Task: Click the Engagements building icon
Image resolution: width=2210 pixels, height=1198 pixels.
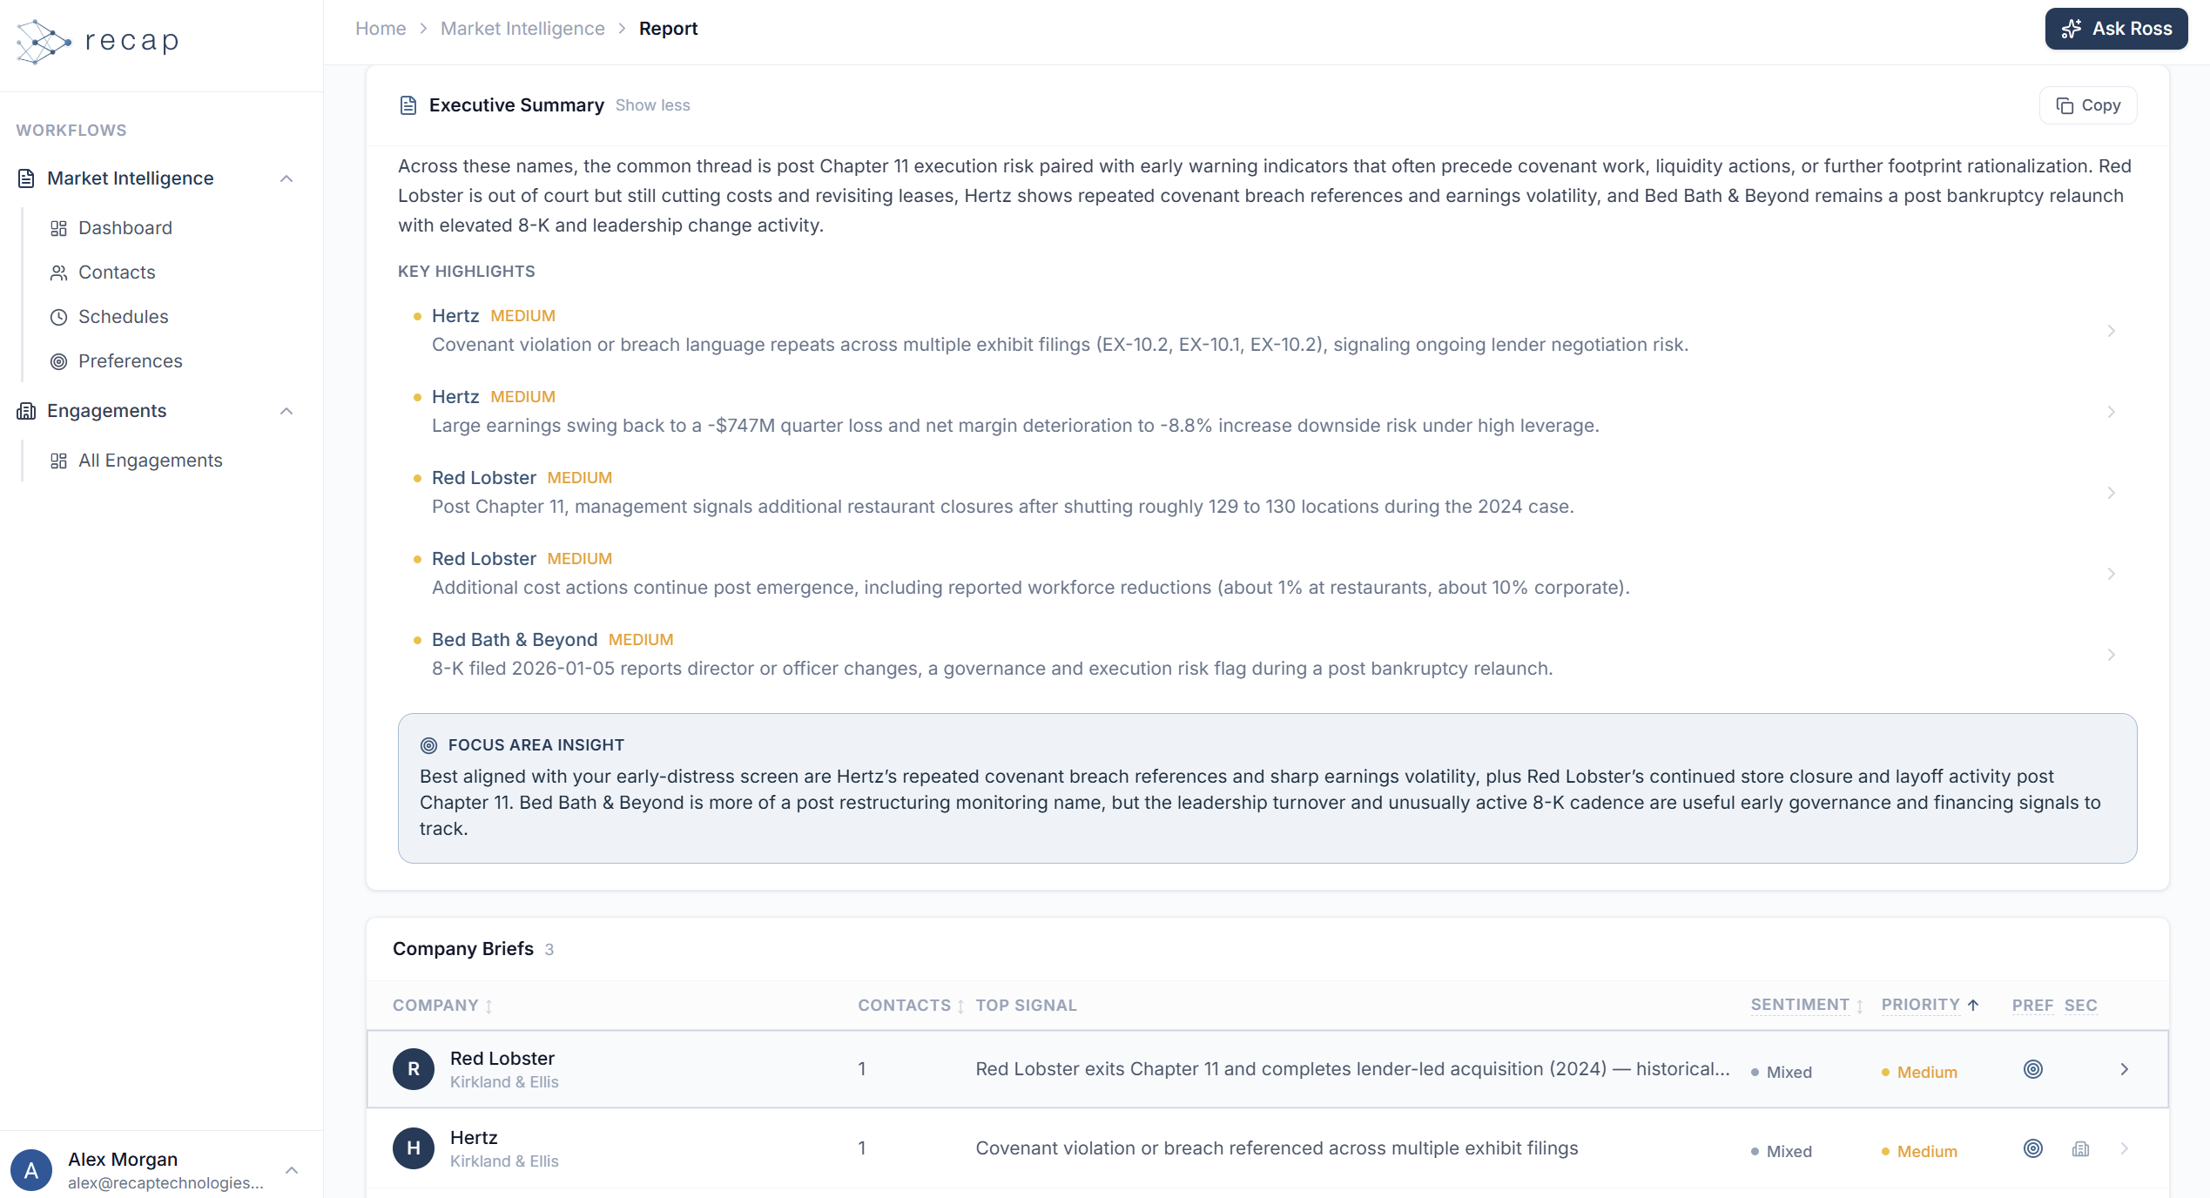Action: (x=25, y=410)
